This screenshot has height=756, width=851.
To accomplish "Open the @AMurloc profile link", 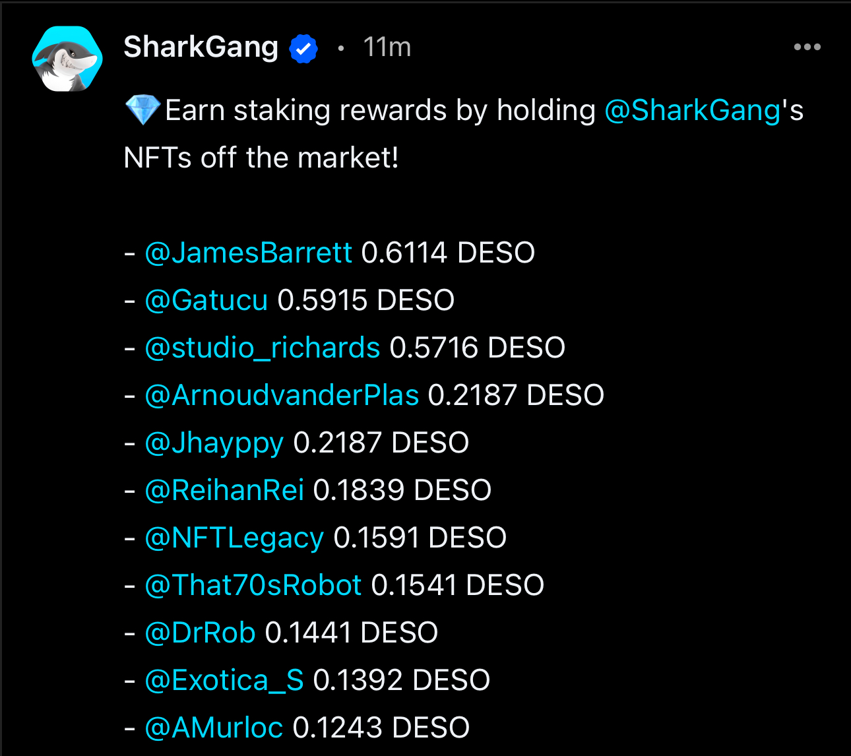I will pyautogui.click(x=214, y=728).
